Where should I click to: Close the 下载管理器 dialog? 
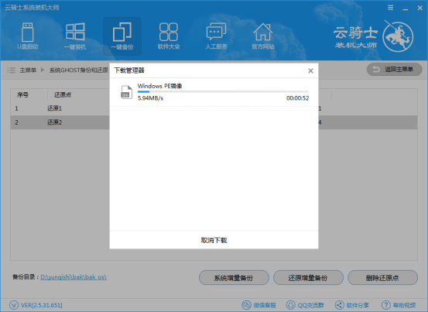pyautogui.click(x=310, y=70)
